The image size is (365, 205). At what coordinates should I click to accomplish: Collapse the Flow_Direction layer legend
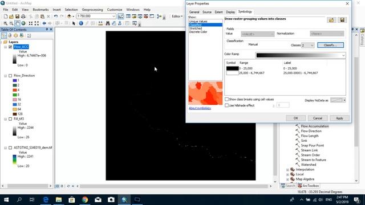coord(5,76)
